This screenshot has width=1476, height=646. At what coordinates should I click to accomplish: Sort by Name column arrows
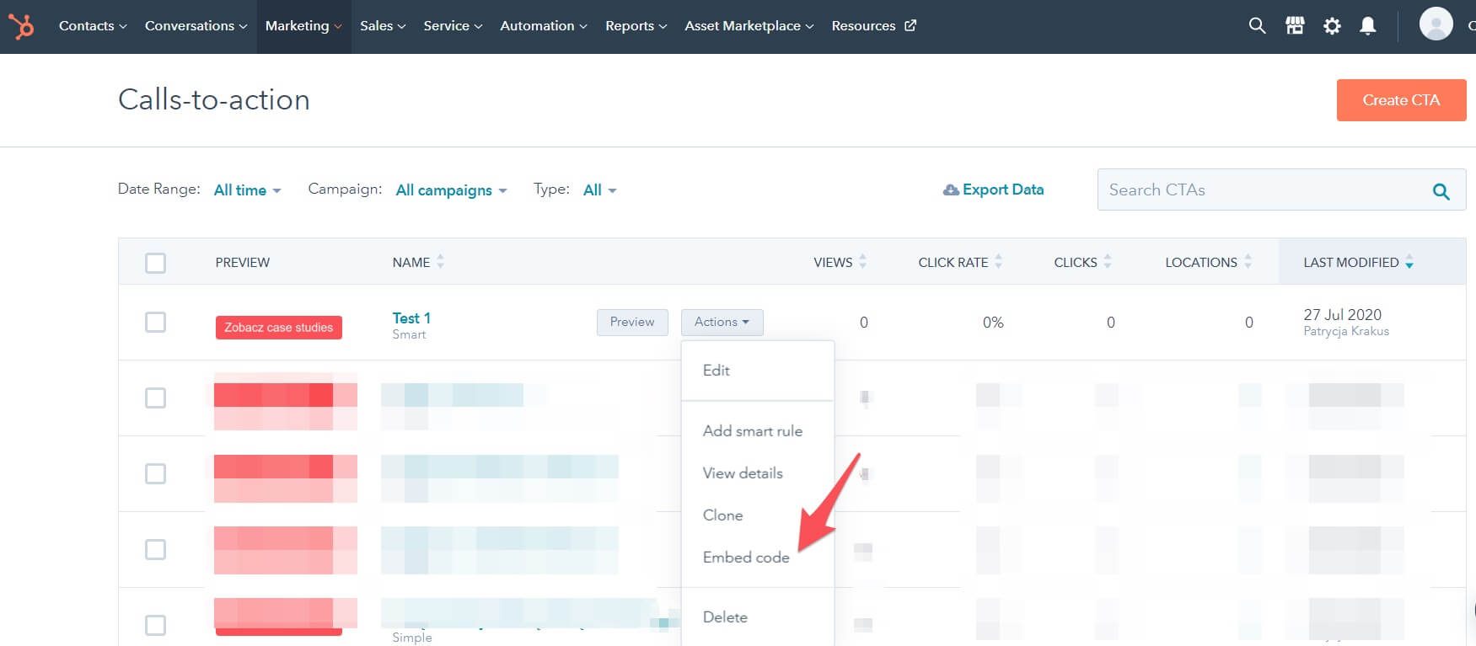[440, 262]
